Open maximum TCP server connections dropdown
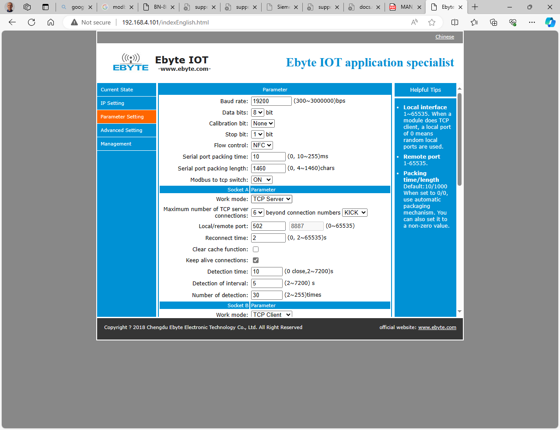560x430 pixels. coord(258,212)
